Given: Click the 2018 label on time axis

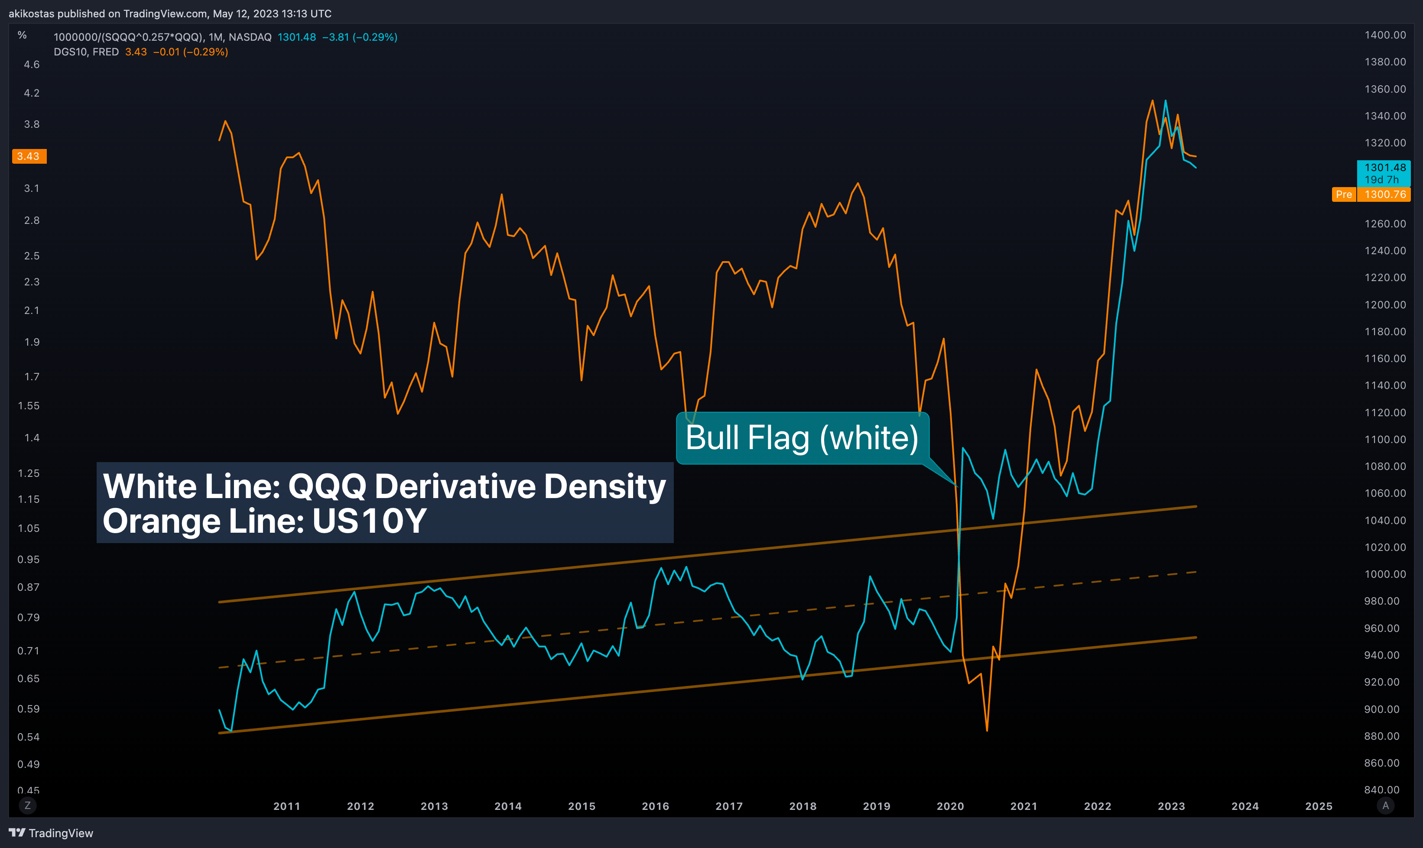Looking at the screenshot, I should (803, 806).
